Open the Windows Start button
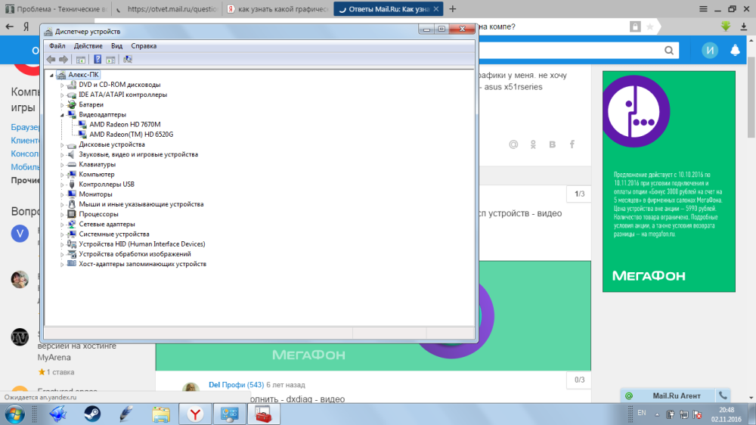This screenshot has width=756, height=425. 14,414
